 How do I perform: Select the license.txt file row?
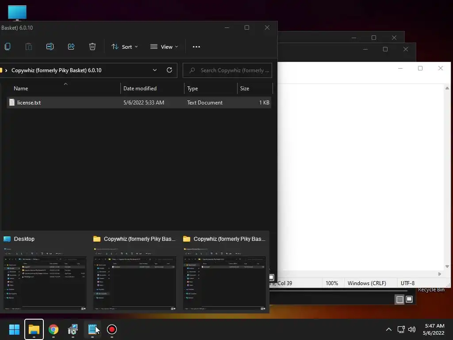click(x=138, y=103)
